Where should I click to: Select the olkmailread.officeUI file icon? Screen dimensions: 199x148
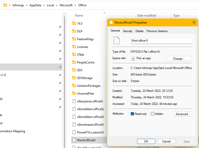click(x=74, y=124)
